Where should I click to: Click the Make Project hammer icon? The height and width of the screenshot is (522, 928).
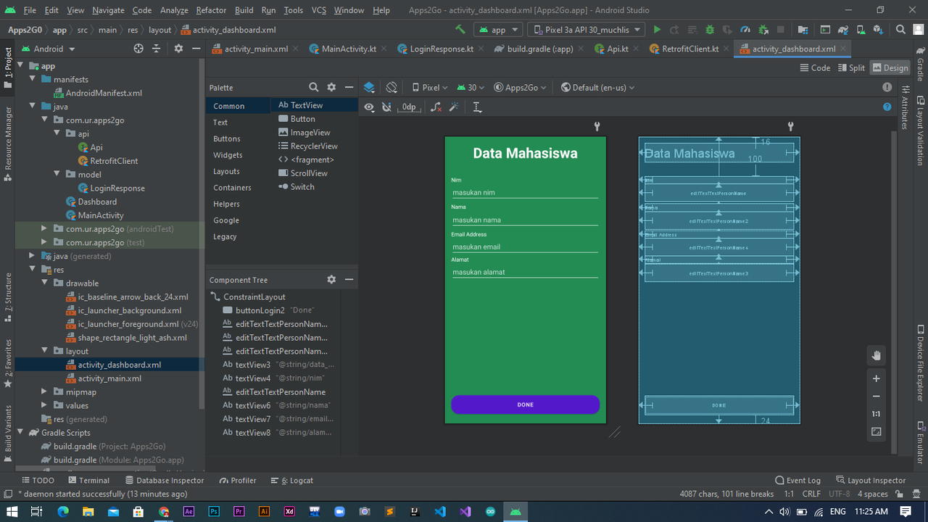tap(460, 30)
